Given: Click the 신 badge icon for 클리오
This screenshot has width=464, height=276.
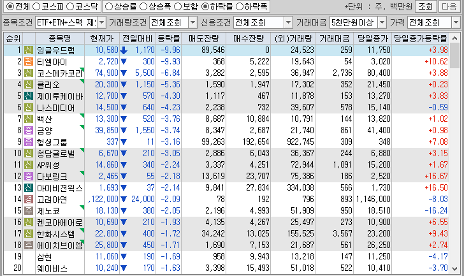Looking at the screenshot, I should (x=29, y=85).
